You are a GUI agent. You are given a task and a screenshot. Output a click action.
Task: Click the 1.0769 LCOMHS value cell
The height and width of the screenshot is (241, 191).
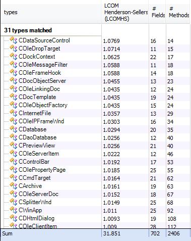(111, 41)
